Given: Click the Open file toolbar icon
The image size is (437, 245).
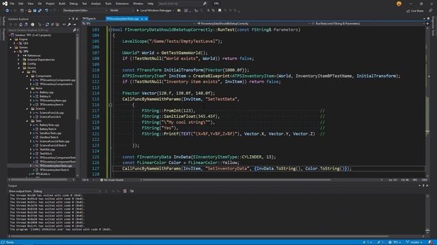Looking at the screenshot, I should coord(29,11).
